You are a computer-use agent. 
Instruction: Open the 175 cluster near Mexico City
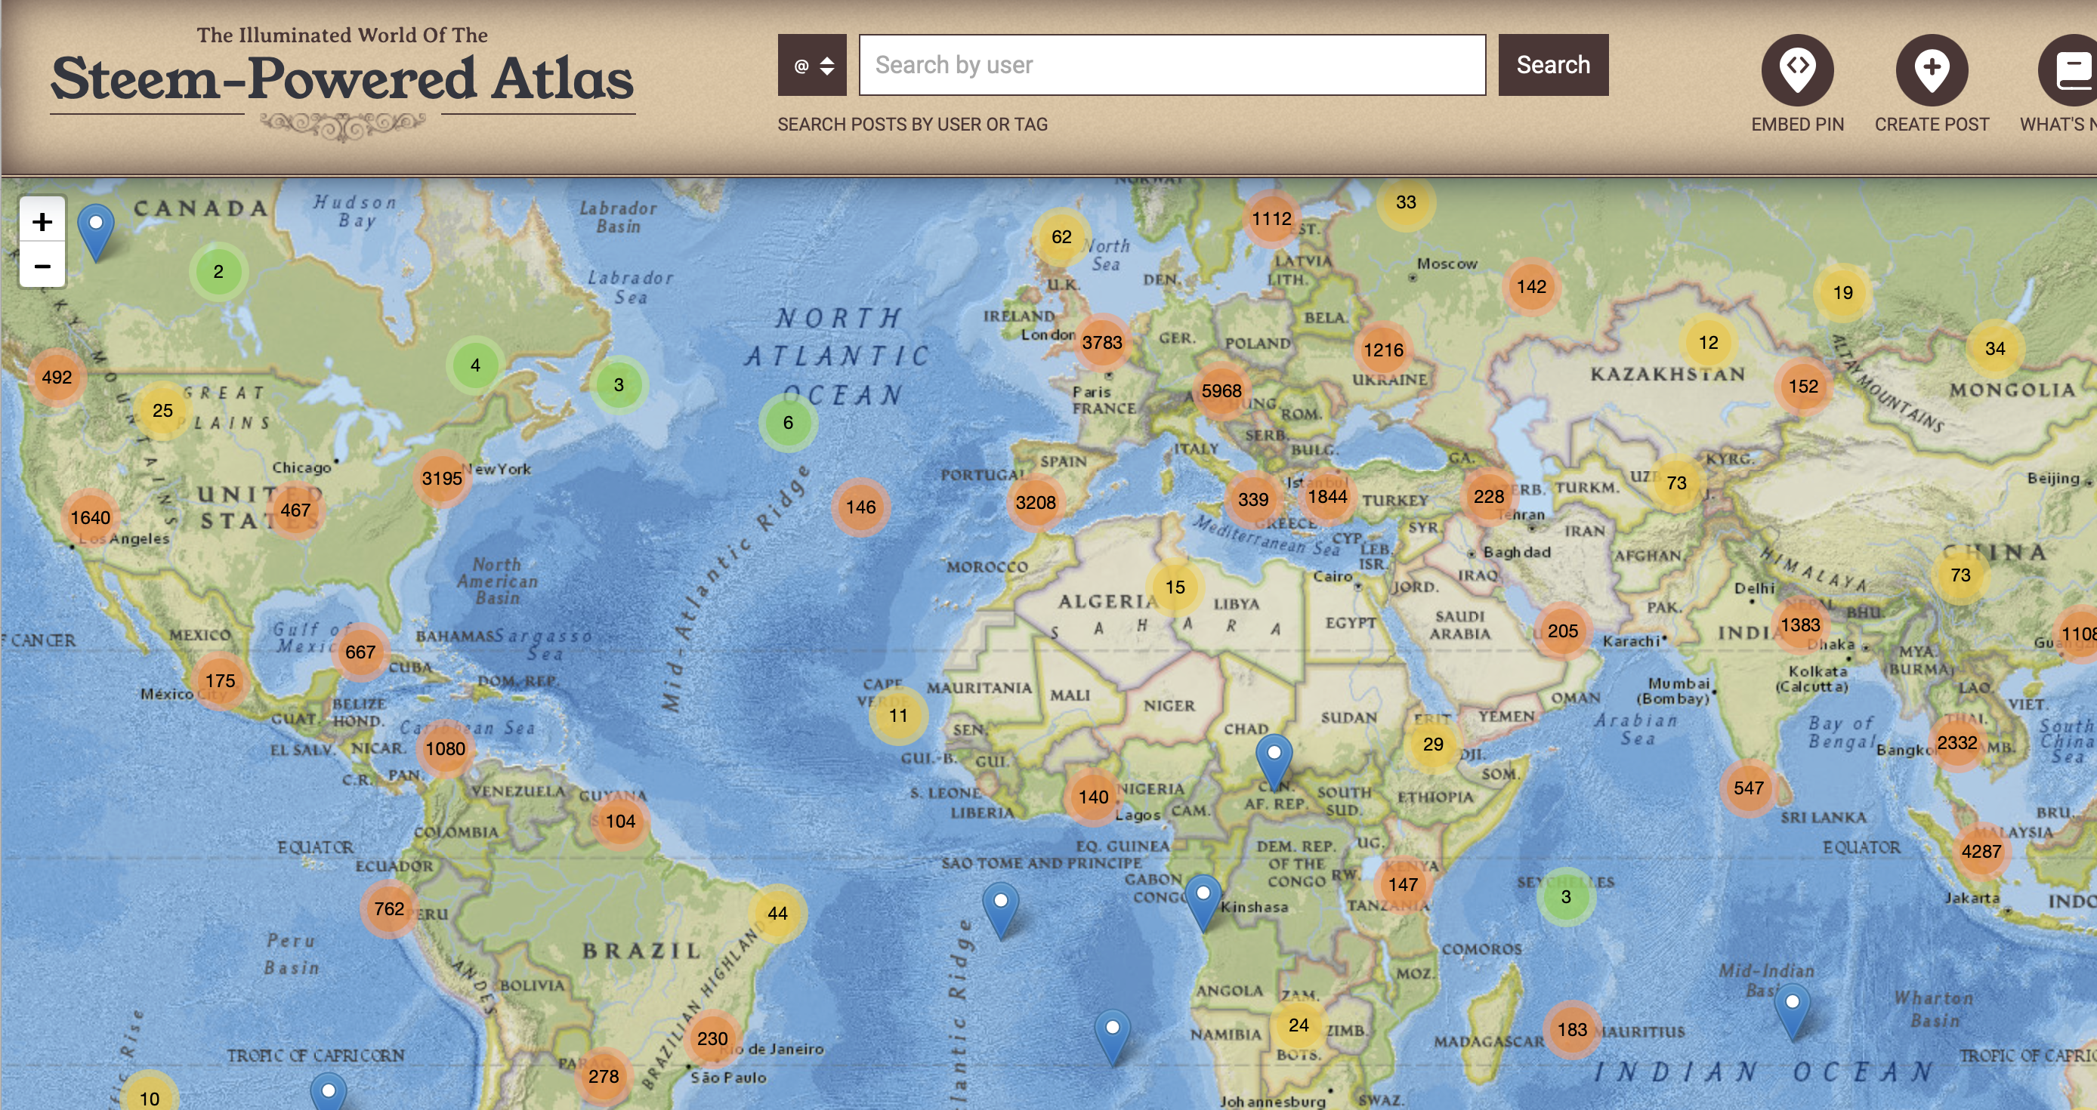pos(220,681)
